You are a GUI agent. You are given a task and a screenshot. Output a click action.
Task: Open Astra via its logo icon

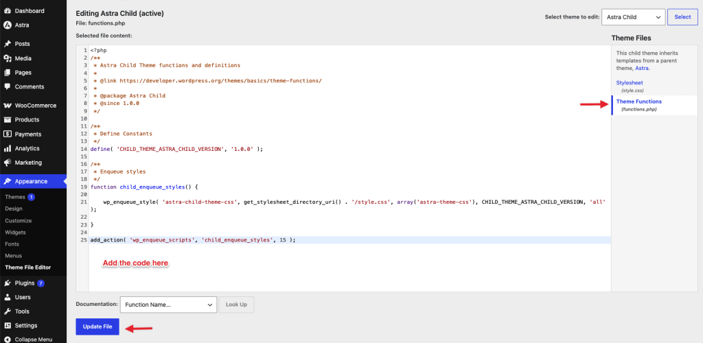click(x=7, y=25)
